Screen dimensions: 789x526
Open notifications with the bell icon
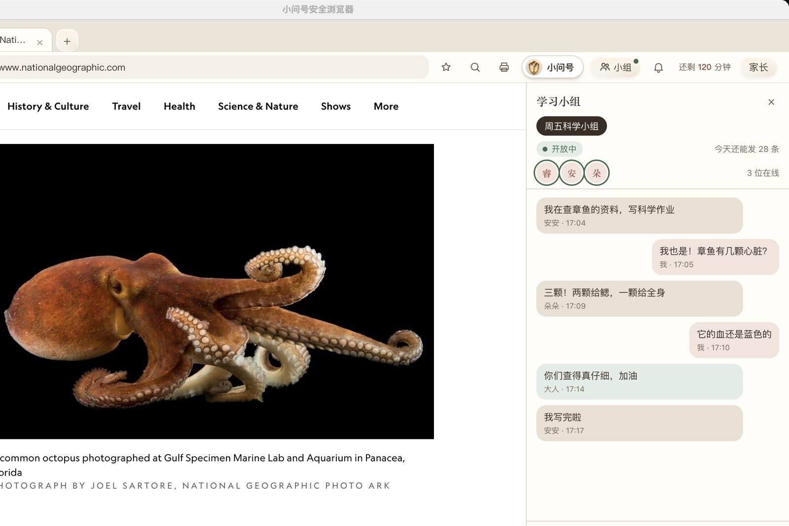(x=658, y=68)
